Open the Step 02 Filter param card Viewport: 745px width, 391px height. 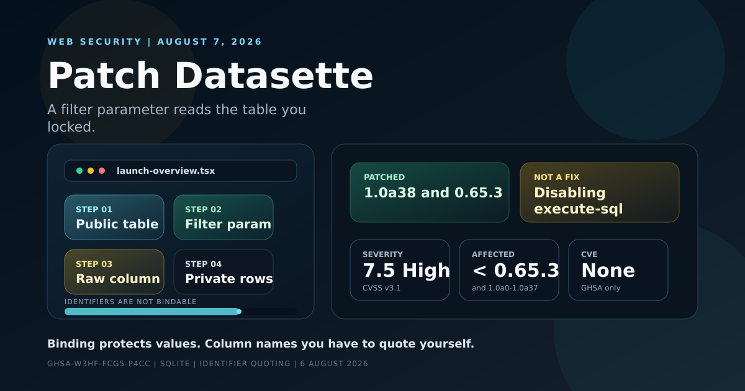[x=223, y=217]
